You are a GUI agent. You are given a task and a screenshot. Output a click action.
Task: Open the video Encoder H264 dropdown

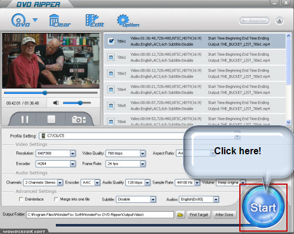tap(73, 164)
